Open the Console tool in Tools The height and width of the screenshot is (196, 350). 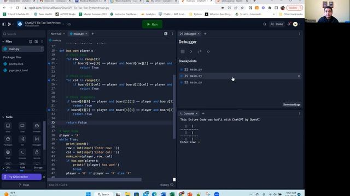tap(22, 154)
